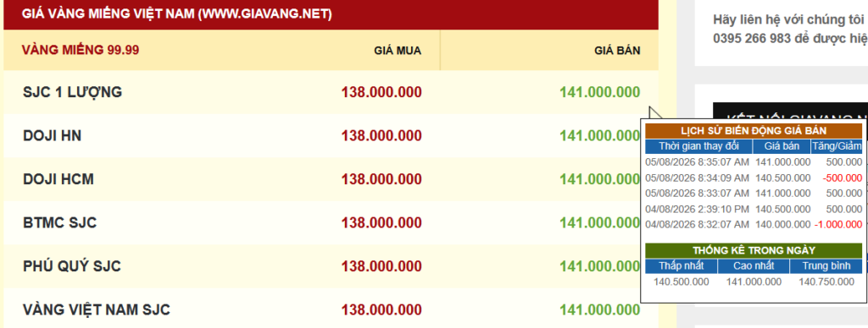This screenshot has height=328, width=868.
Task: Click SJC 1 LƯỢNG buy price 138.000.000
Action: click(381, 92)
